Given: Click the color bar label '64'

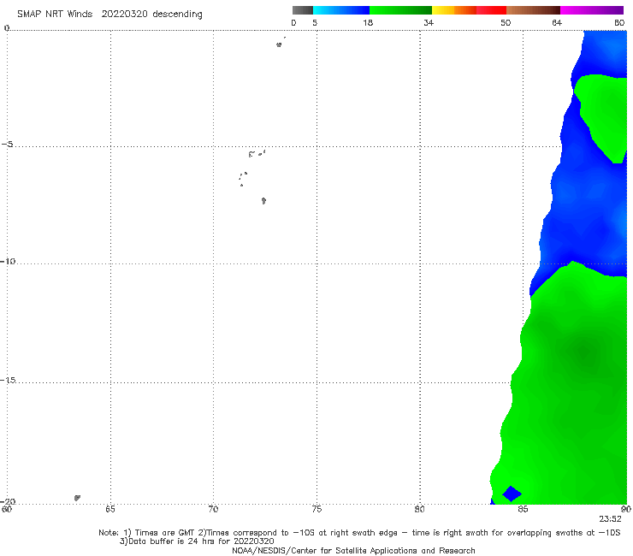Looking at the screenshot, I should point(557,23).
